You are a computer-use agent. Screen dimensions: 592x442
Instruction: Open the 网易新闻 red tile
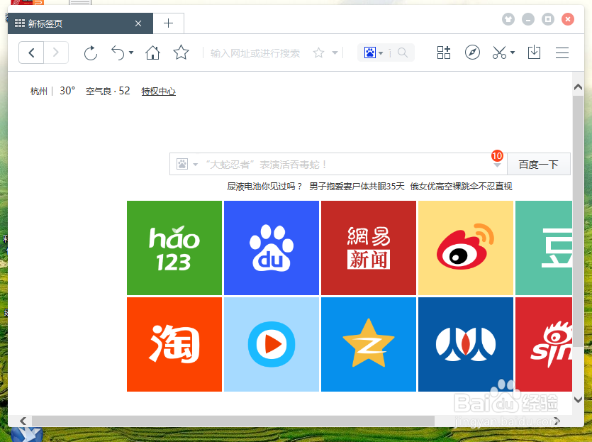(x=369, y=248)
